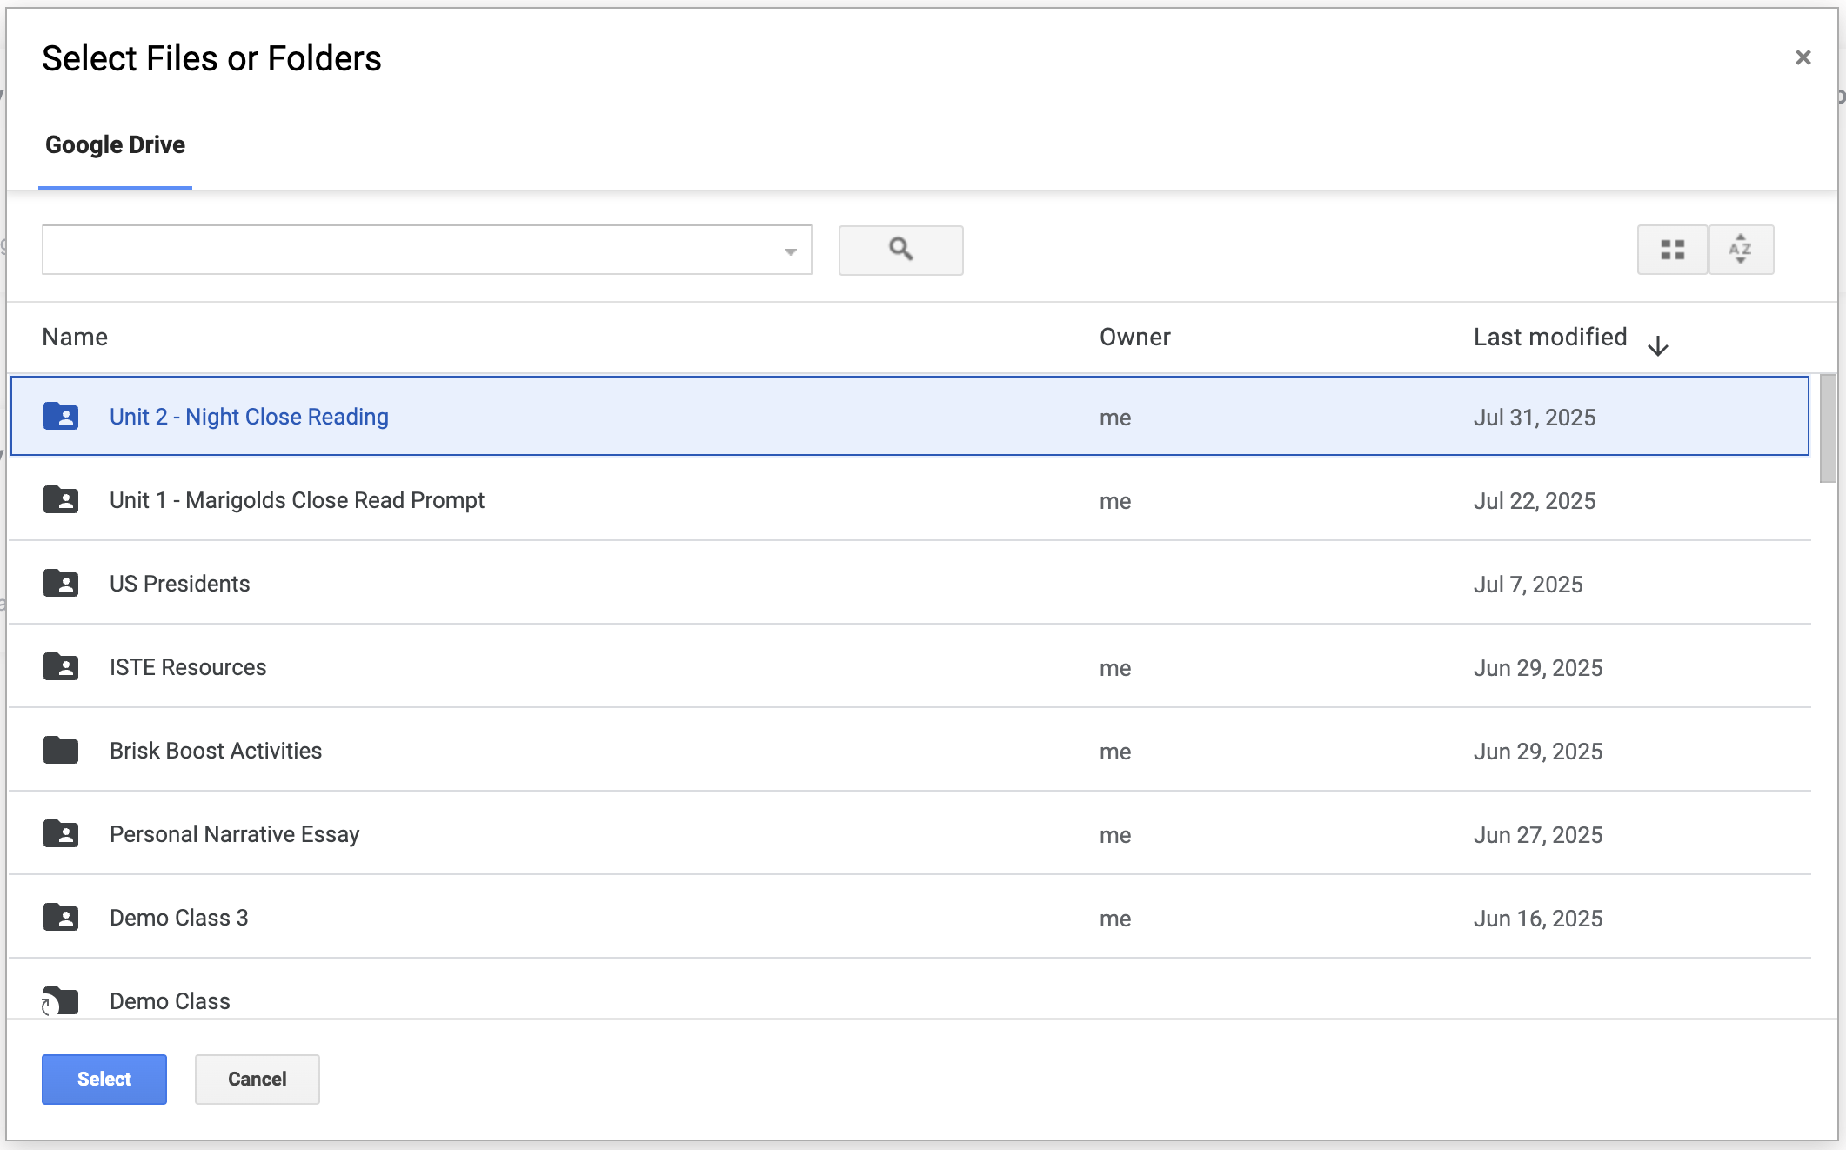Click the search magnifier button
Viewport: 1846px width, 1150px height.
pyautogui.click(x=900, y=251)
